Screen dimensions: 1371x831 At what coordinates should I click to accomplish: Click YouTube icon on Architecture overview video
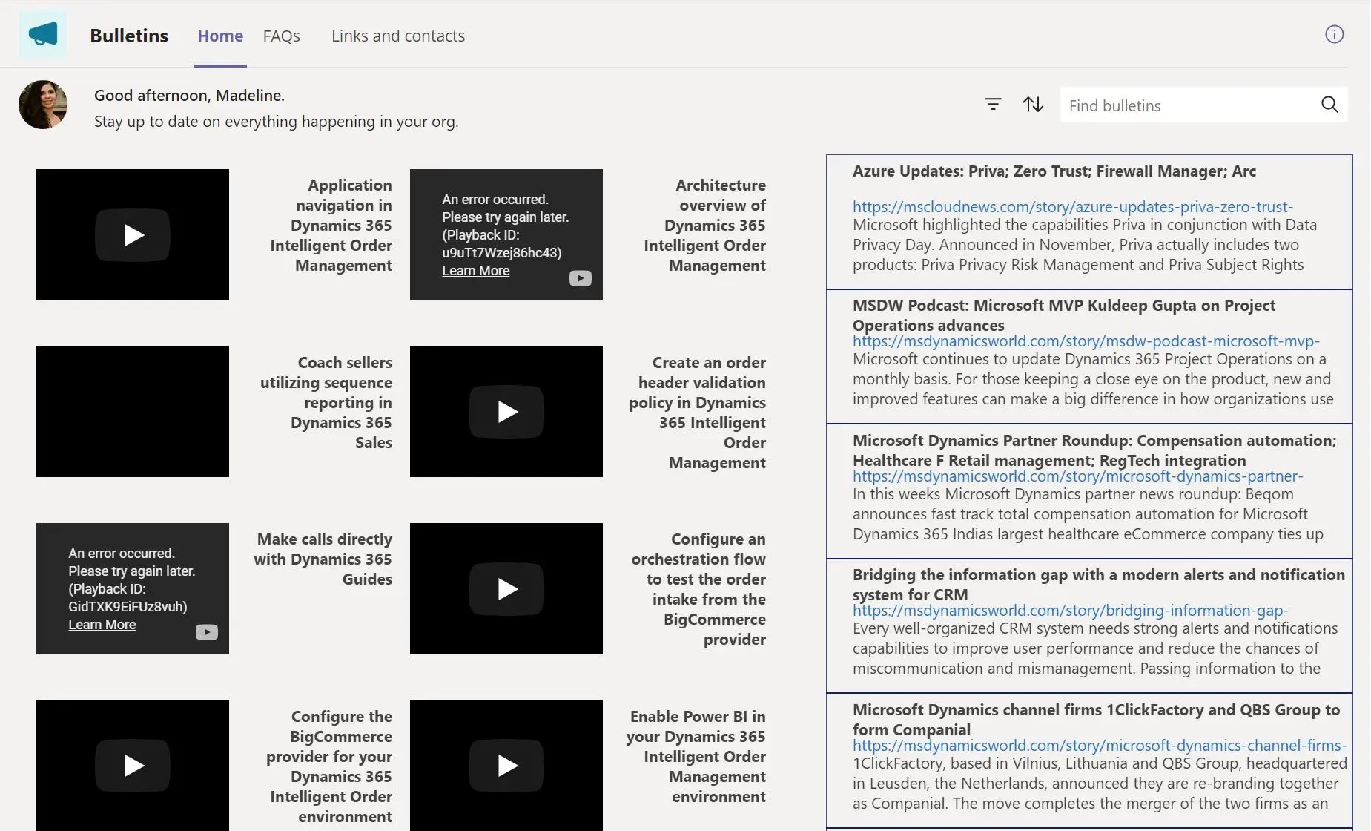pyautogui.click(x=580, y=278)
